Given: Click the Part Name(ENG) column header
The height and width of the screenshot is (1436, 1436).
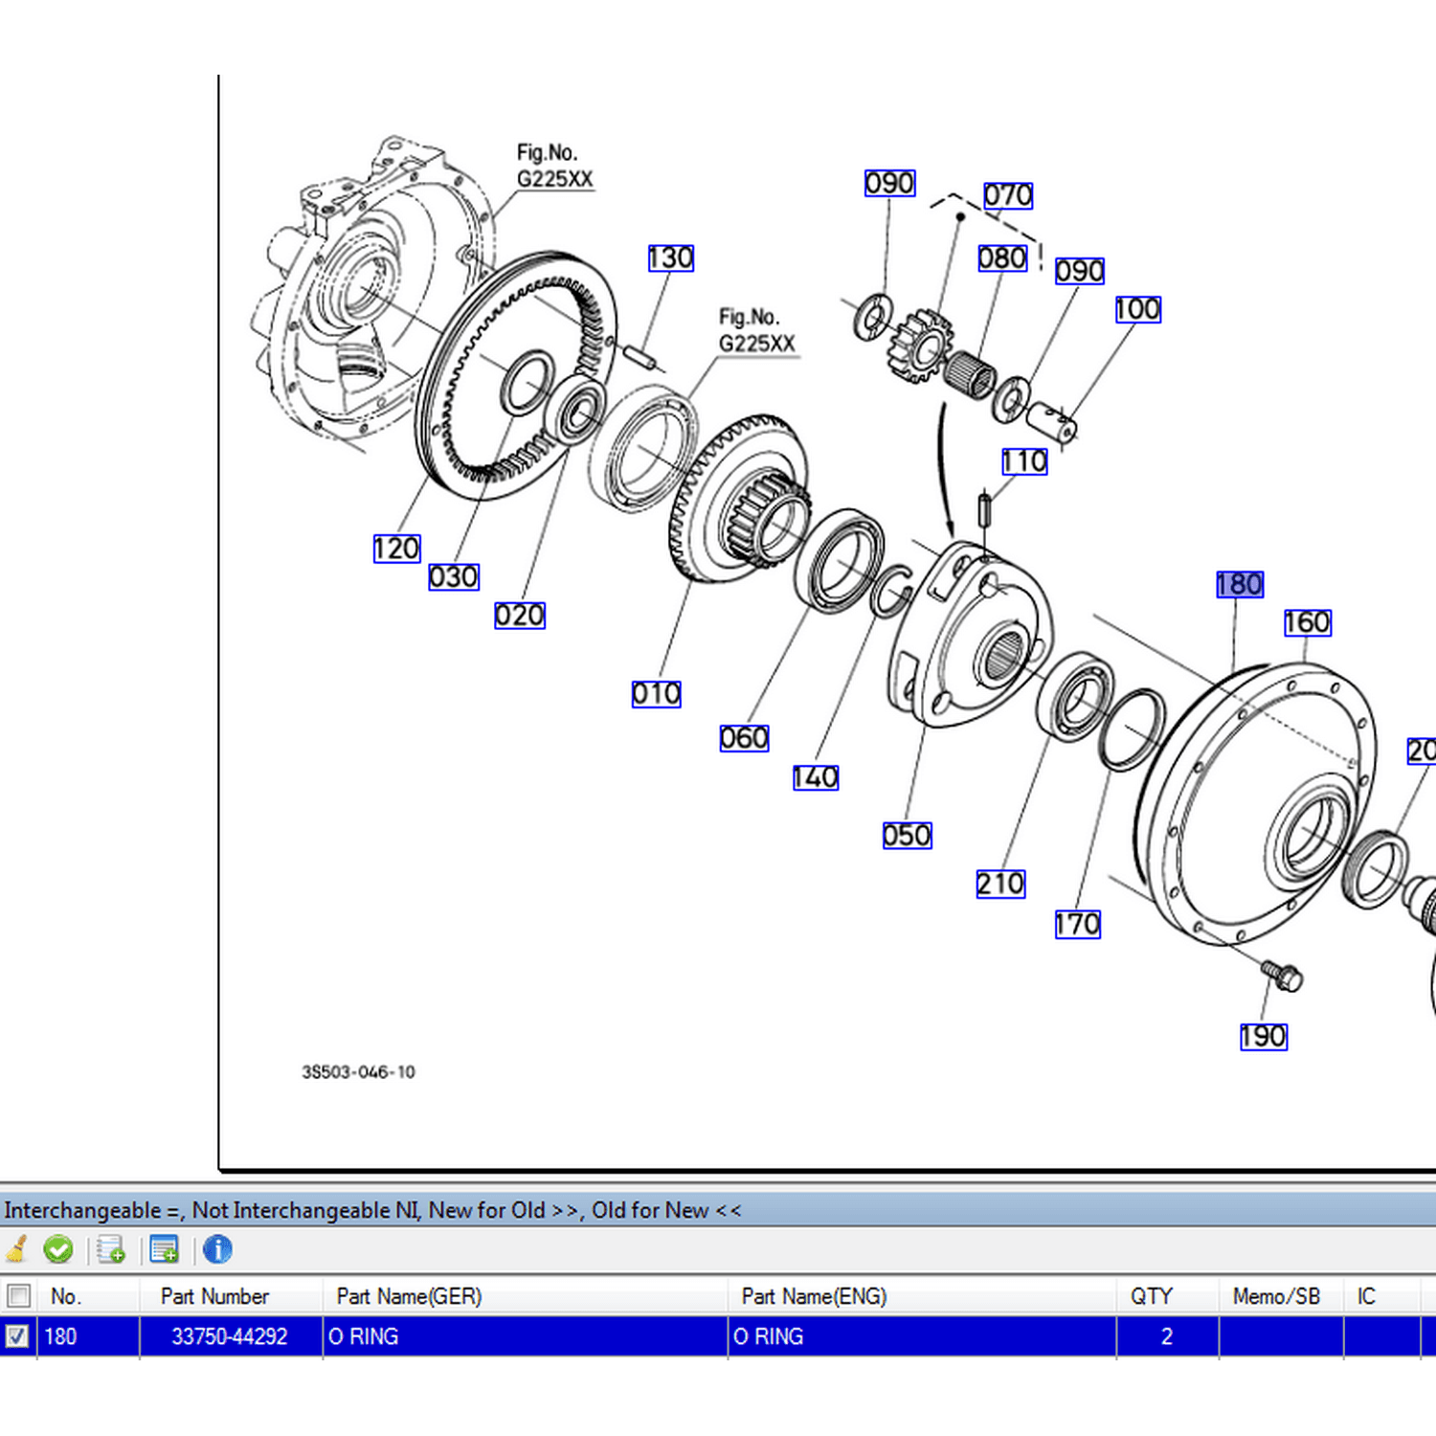Looking at the screenshot, I should [x=922, y=1296].
